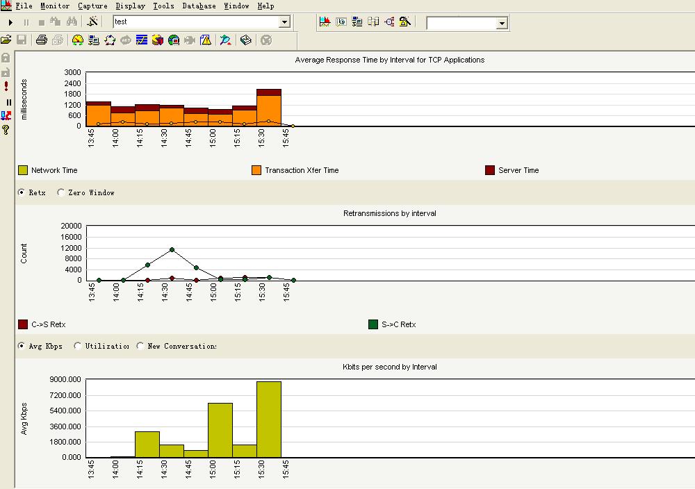The width and height of the screenshot is (695, 489).
Task: Click the red exclamation mark sidebar icon
Action: (6, 86)
